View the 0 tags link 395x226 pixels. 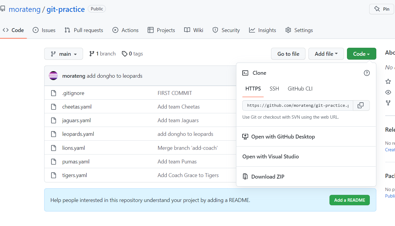(x=133, y=54)
